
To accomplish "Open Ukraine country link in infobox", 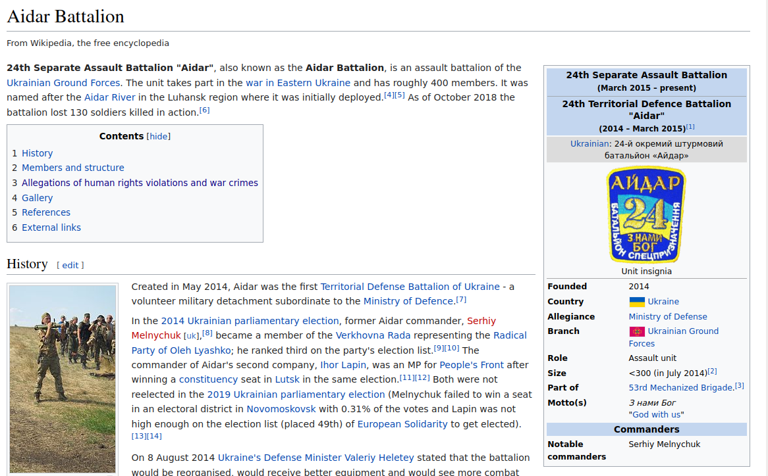I will point(663,302).
